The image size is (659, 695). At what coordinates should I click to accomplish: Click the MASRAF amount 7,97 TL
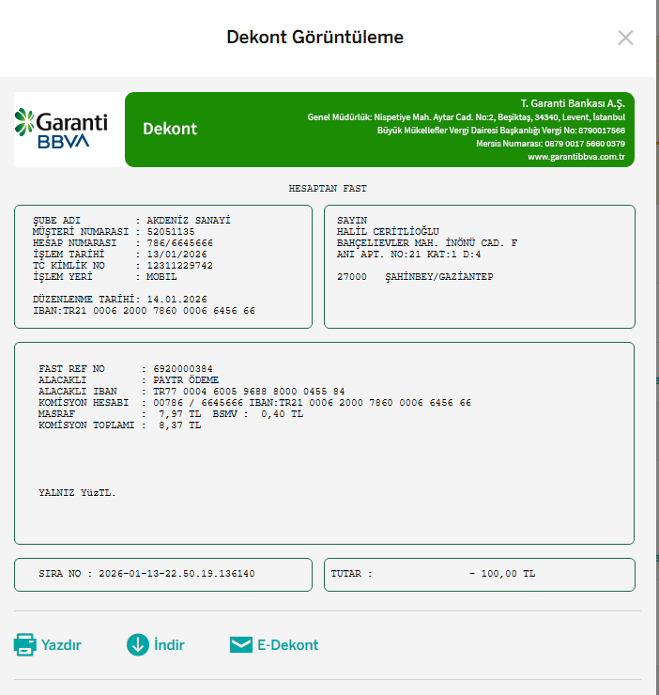(179, 414)
